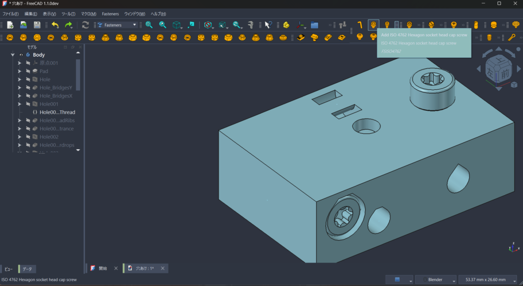Switch to the ビュー panel tab
Screen dimensions: 523x286
tap(9, 269)
